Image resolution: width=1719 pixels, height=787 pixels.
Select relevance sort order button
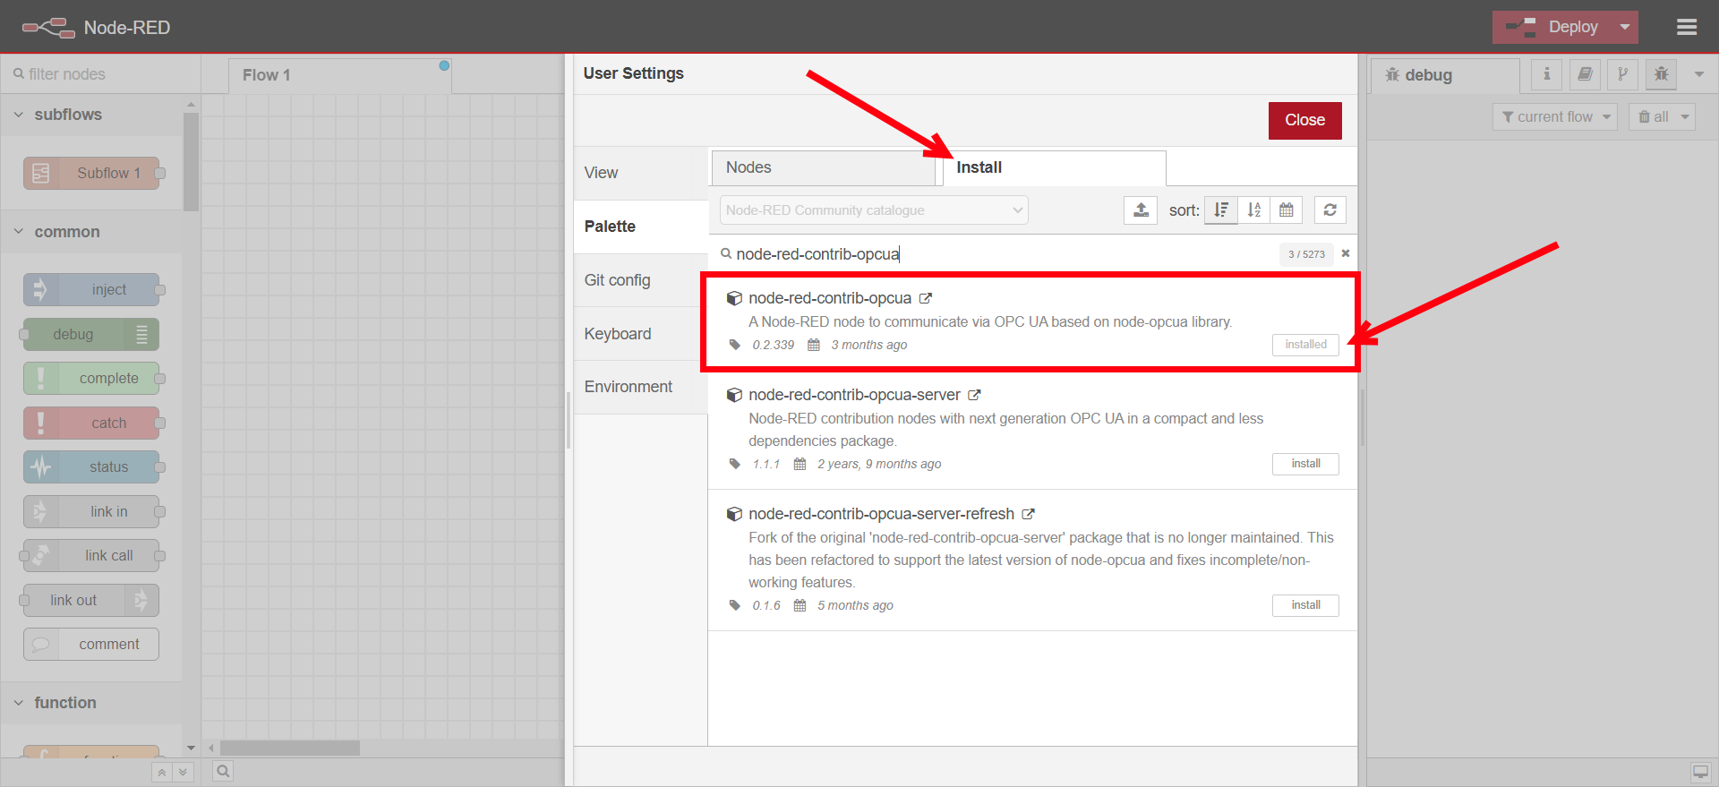[1220, 210]
